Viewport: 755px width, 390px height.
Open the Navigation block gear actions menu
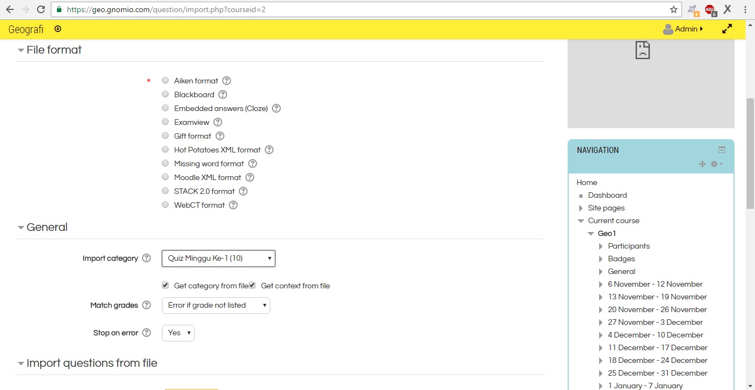click(x=716, y=164)
